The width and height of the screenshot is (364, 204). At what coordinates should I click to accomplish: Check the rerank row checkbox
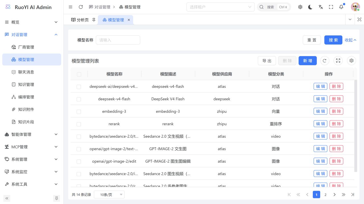point(79,124)
